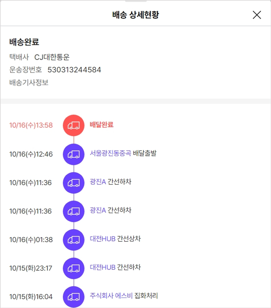The width and height of the screenshot is (271, 308).
Task: Click the 배송기사정보 label
Action: pos(29,82)
